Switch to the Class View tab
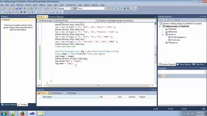 (x=198, y=64)
